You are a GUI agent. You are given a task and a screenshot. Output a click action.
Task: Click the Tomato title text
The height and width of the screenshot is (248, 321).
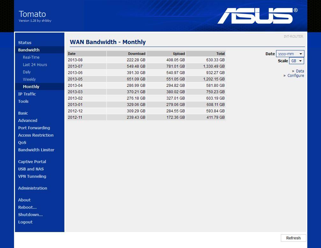coord(32,14)
